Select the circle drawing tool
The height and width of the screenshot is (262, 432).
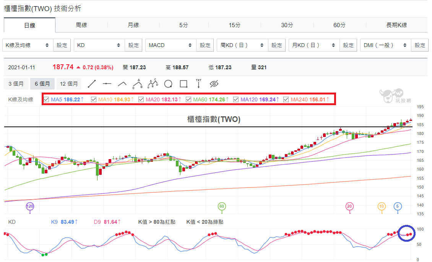pyautogui.click(x=168, y=84)
